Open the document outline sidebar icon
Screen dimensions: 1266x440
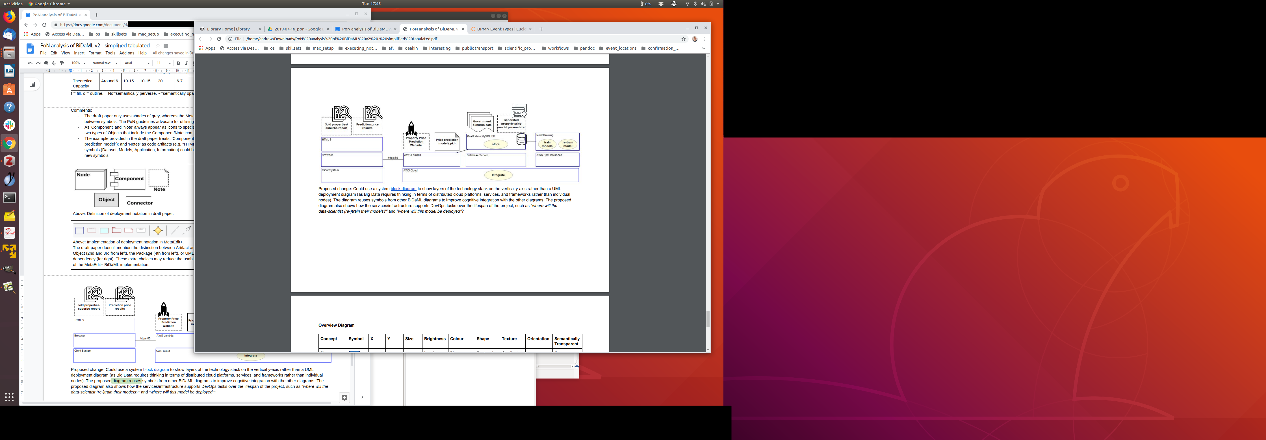click(32, 84)
